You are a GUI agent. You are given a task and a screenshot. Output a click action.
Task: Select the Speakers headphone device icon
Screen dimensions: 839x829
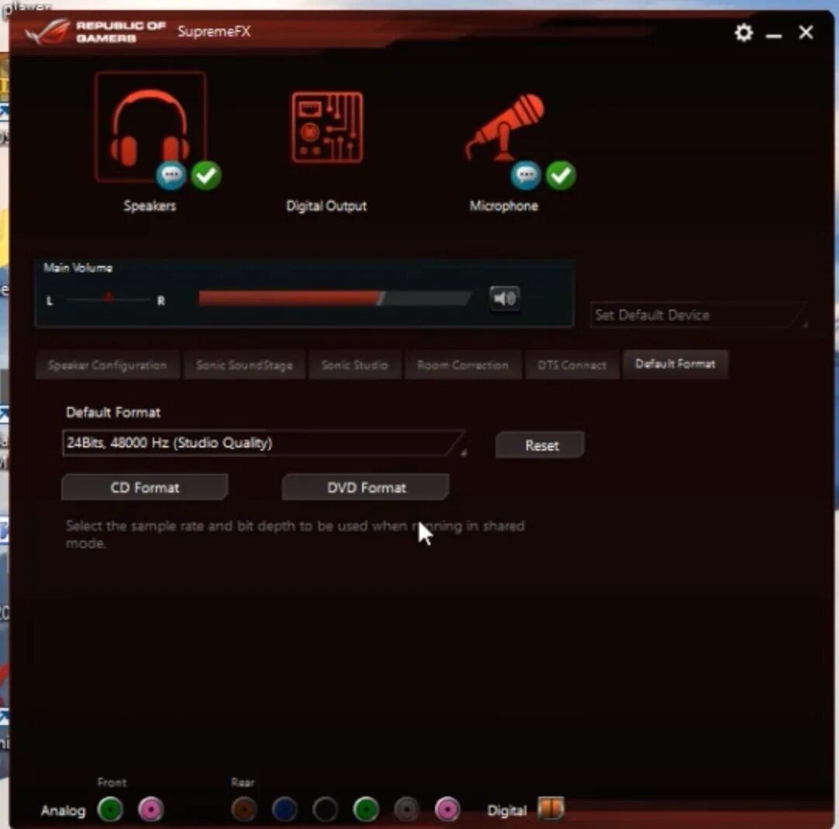[150, 127]
